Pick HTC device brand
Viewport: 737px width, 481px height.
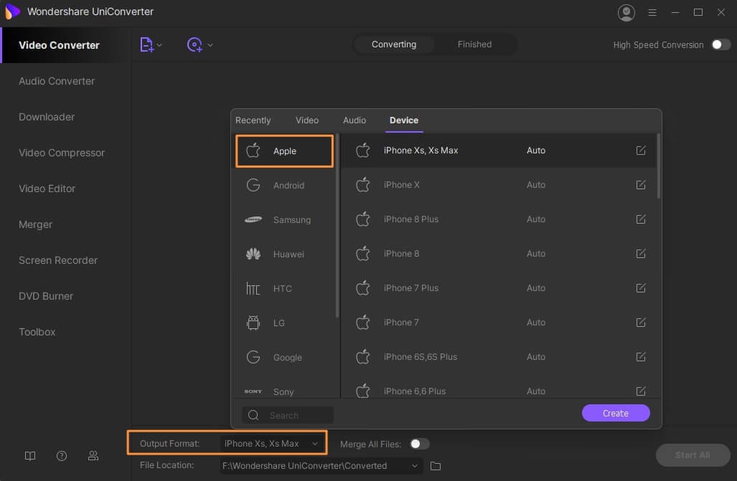click(x=284, y=288)
